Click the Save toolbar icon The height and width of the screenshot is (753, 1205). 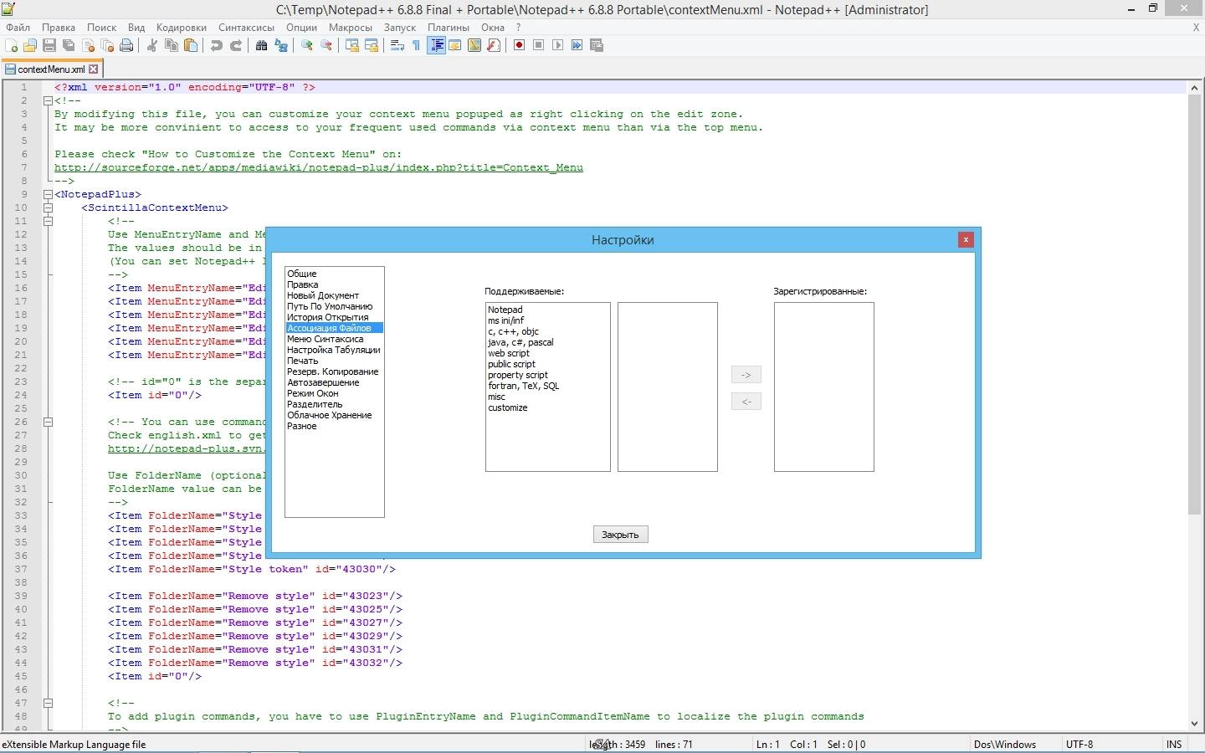point(49,45)
